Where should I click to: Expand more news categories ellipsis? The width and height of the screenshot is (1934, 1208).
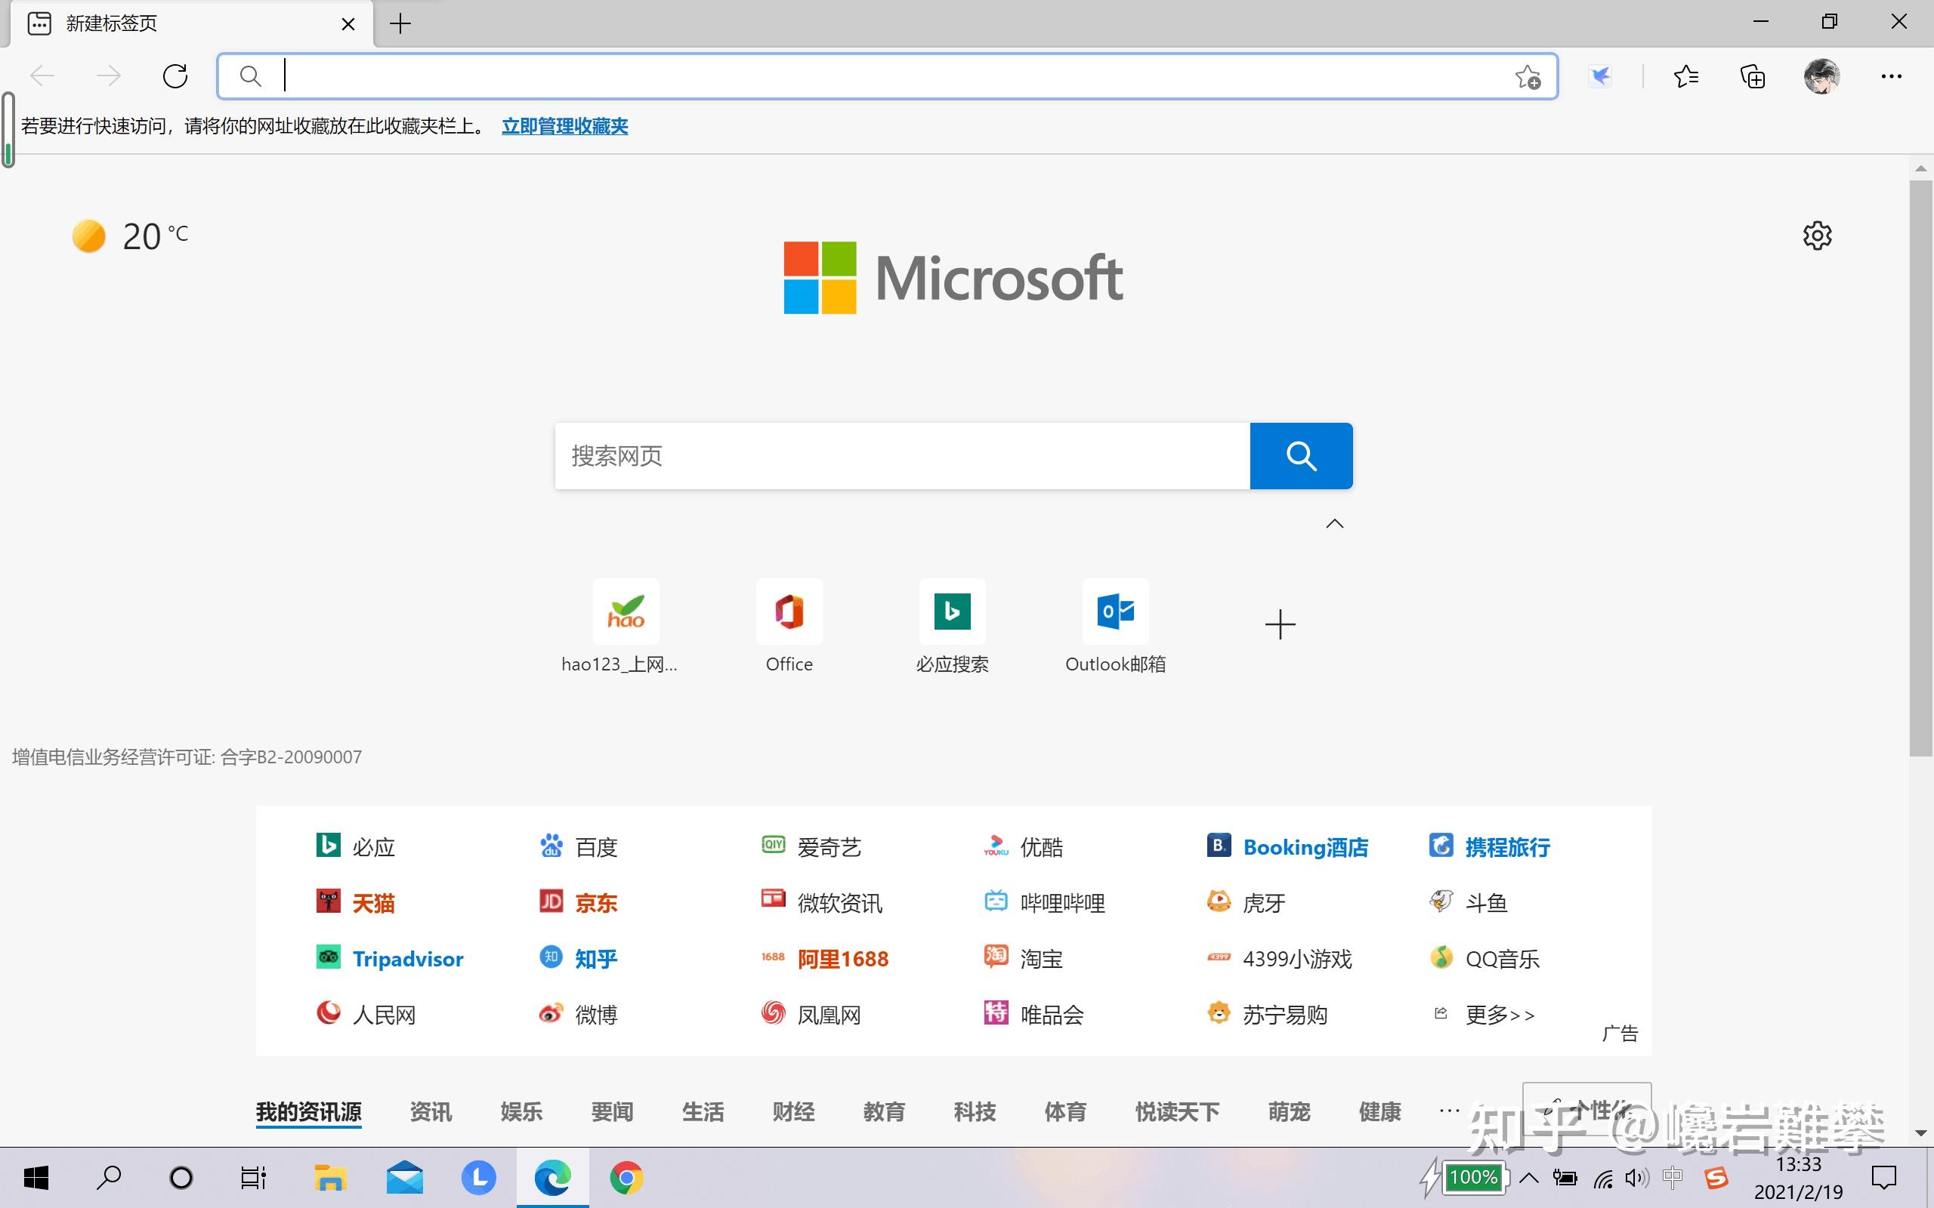(1449, 1111)
